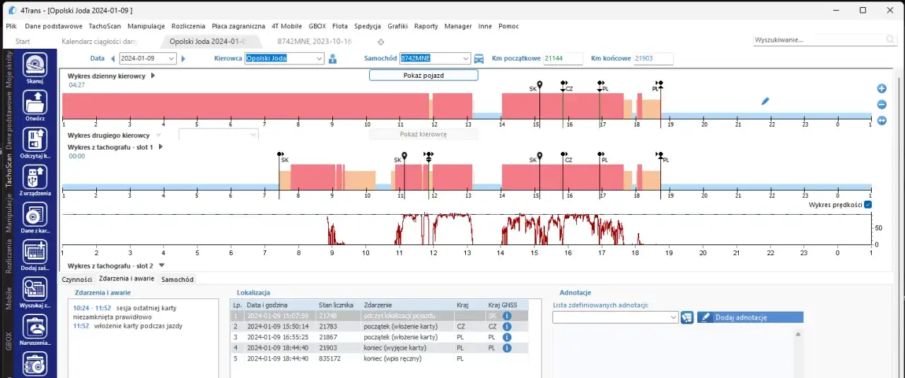This screenshot has width=905, height=378.
Task: Click the driver profile icon next to Kierowca
Action: tap(332, 59)
